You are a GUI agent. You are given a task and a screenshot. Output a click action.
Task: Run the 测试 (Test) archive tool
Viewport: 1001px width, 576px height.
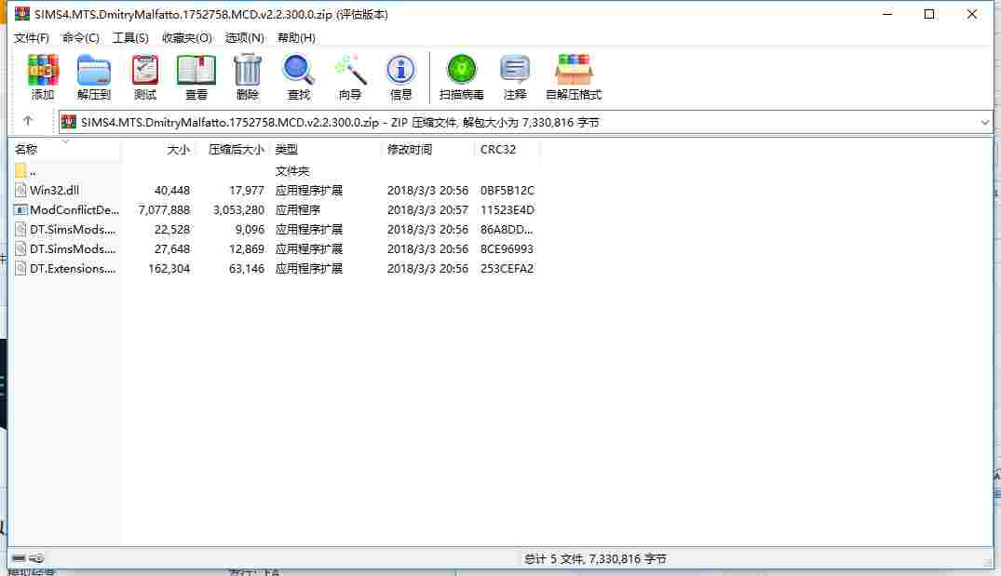pyautogui.click(x=145, y=76)
